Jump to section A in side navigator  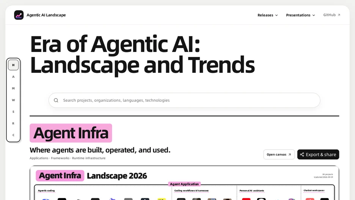click(13, 77)
